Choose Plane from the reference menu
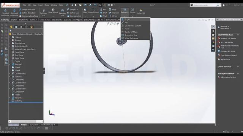Viewport: 243px width, 136px height. click(135, 19)
